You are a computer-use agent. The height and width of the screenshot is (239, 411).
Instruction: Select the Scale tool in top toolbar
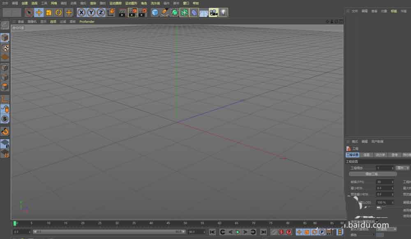[49, 12]
